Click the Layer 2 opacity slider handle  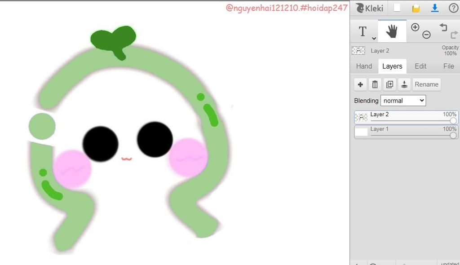pos(453,121)
